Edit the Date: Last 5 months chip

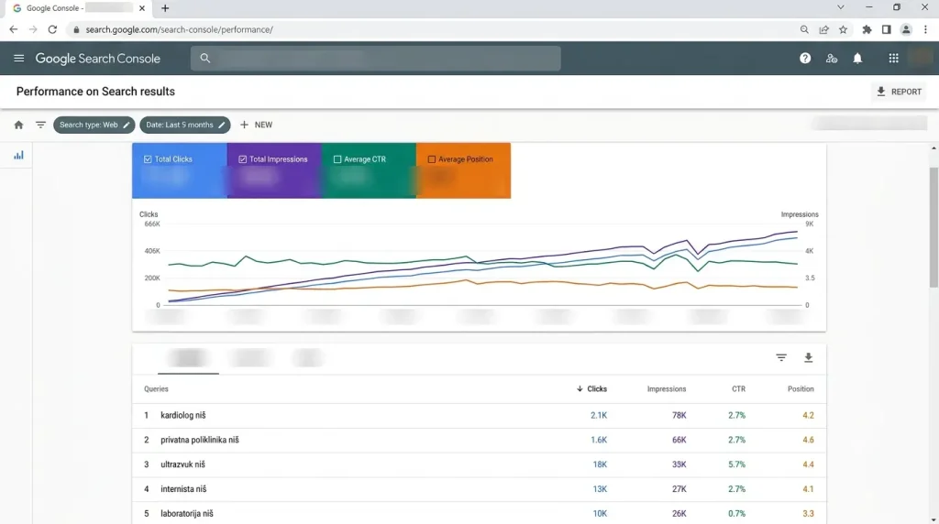tap(185, 125)
